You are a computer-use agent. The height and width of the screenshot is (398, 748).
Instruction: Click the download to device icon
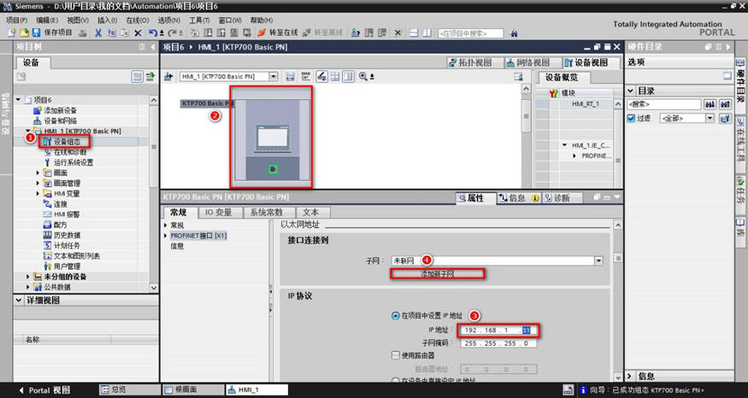point(208,33)
